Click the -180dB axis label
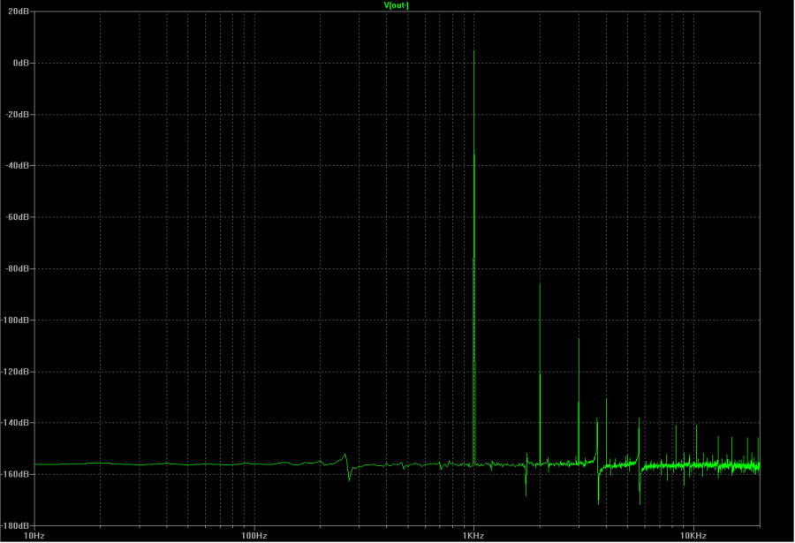795x543 pixels. [x=16, y=525]
